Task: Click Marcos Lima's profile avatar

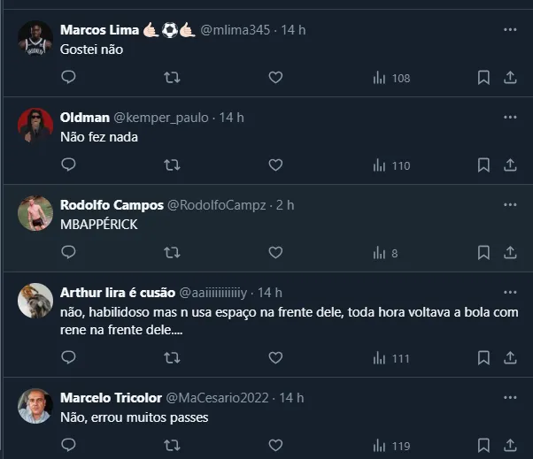Action: [35, 39]
